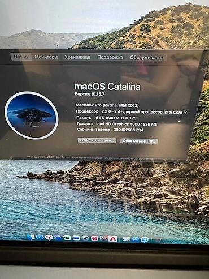
Task: Open Finder from the Dock
Action: (31, 237)
